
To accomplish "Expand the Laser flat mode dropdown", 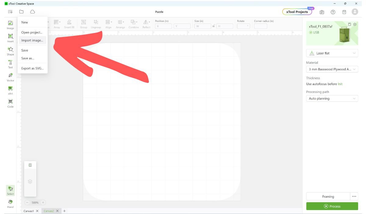I will [x=332, y=53].
